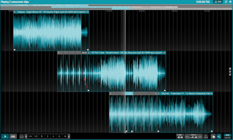Click the Last Request waveform body
233x140 pixels.
tap(127, 73)
